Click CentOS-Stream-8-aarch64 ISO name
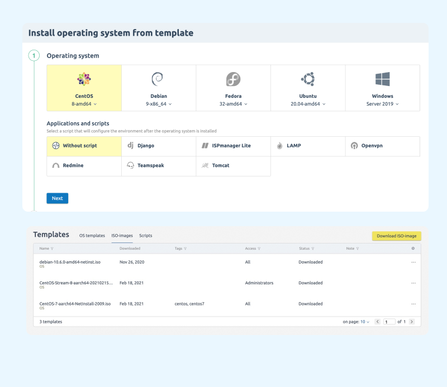This screenshot has height=387, width=447. coord(76,283)
